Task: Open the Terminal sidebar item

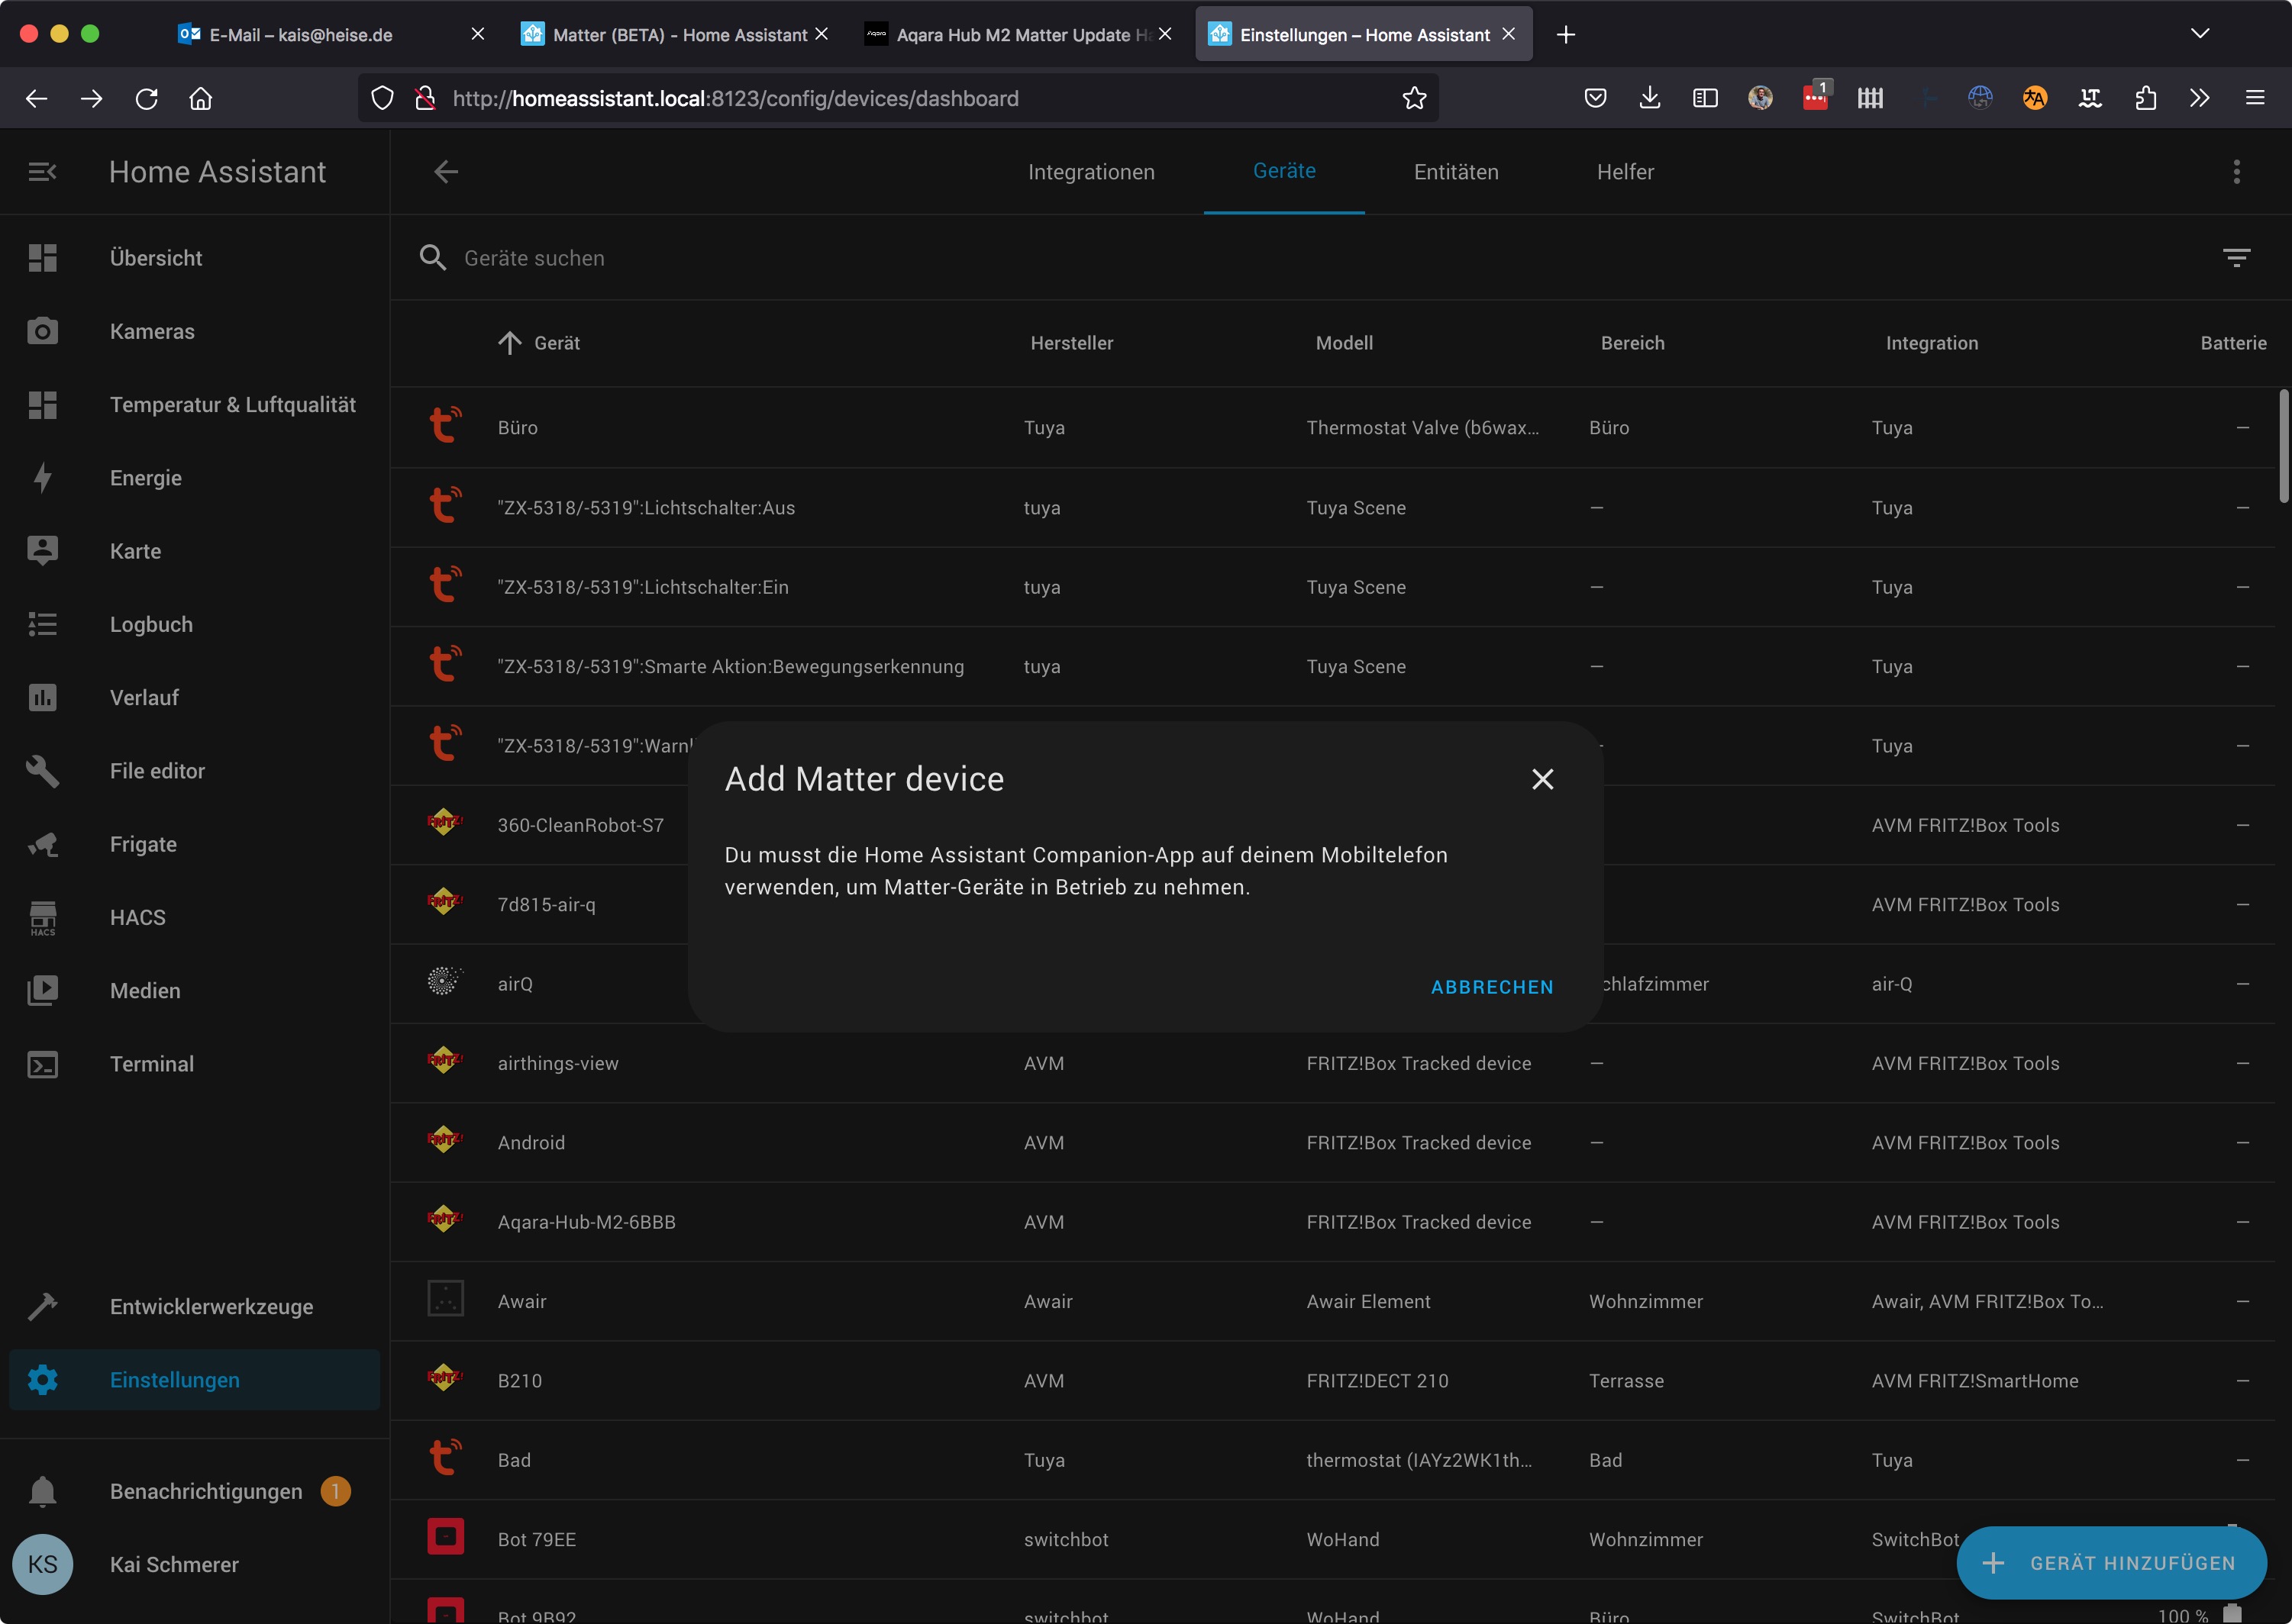Action: pyautogui.click(x=152, y=1064)
